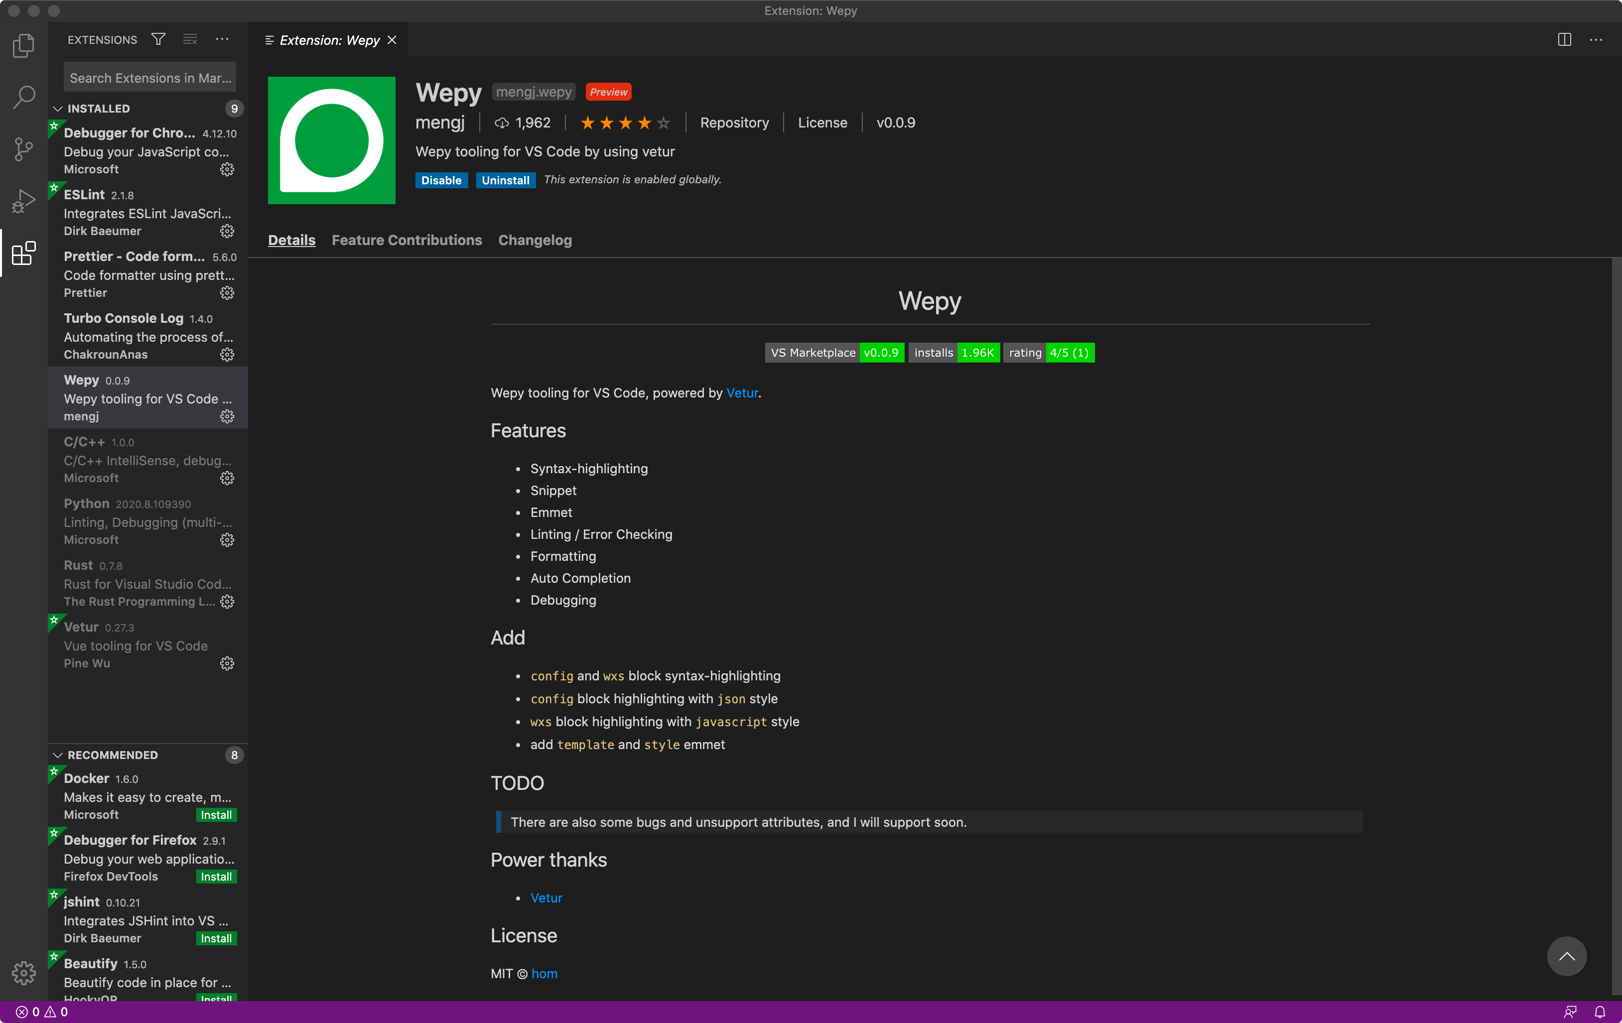
Task: Open the gear menu for ESLint extension
Action: [x=227, y=231]
